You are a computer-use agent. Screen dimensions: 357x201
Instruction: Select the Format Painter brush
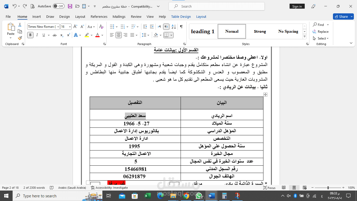point(20,38)
